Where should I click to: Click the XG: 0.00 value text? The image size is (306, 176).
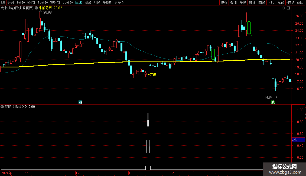28,107
